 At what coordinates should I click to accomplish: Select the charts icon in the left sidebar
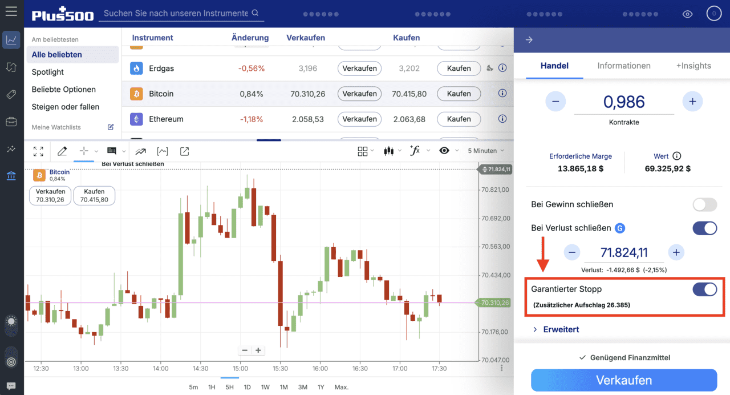point(11,40)
